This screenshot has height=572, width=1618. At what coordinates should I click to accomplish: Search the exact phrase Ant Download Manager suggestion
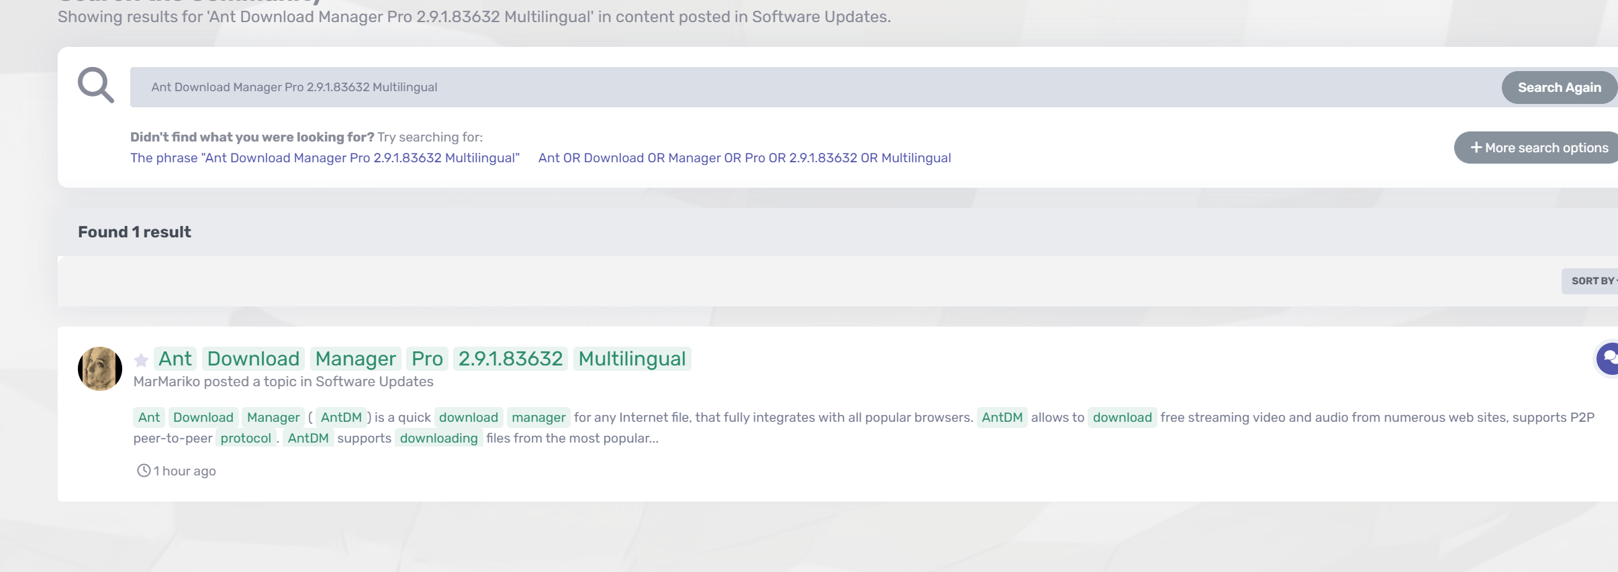pos(325,158)
